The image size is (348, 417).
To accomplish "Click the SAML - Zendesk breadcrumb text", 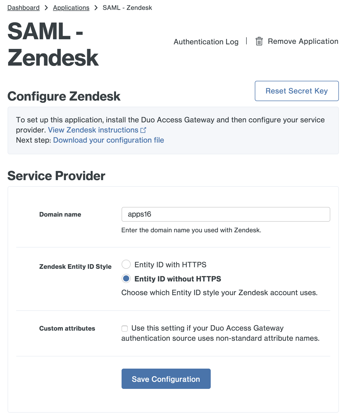I will [127, 8].
